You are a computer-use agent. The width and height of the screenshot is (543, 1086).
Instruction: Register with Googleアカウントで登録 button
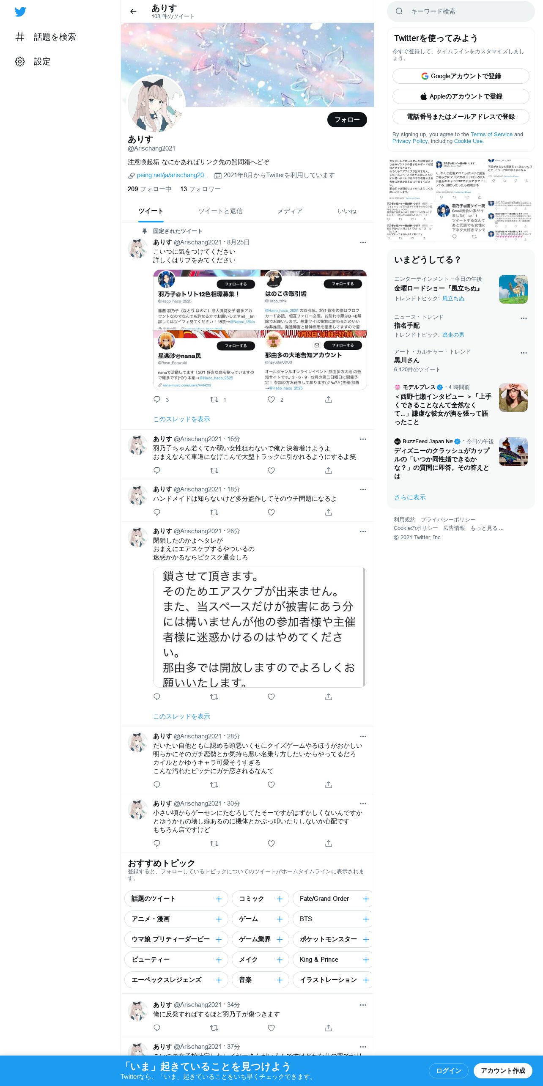[461, 76]
